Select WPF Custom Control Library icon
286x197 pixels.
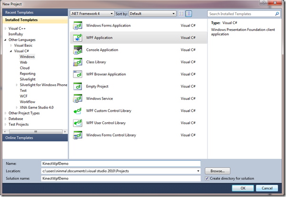tap(77, 111)
